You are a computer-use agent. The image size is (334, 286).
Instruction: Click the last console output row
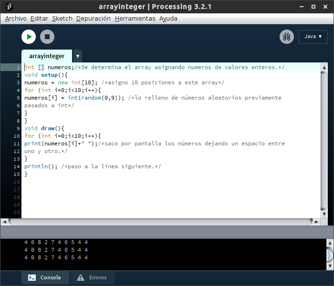(x=56, y=257)
